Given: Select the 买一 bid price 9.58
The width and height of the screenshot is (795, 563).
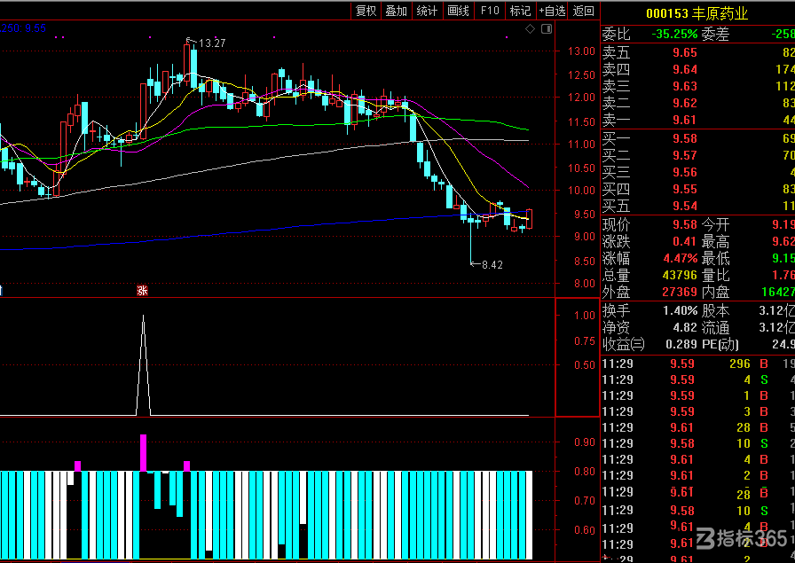Looking at the screenshot, I should click(685, 138).
